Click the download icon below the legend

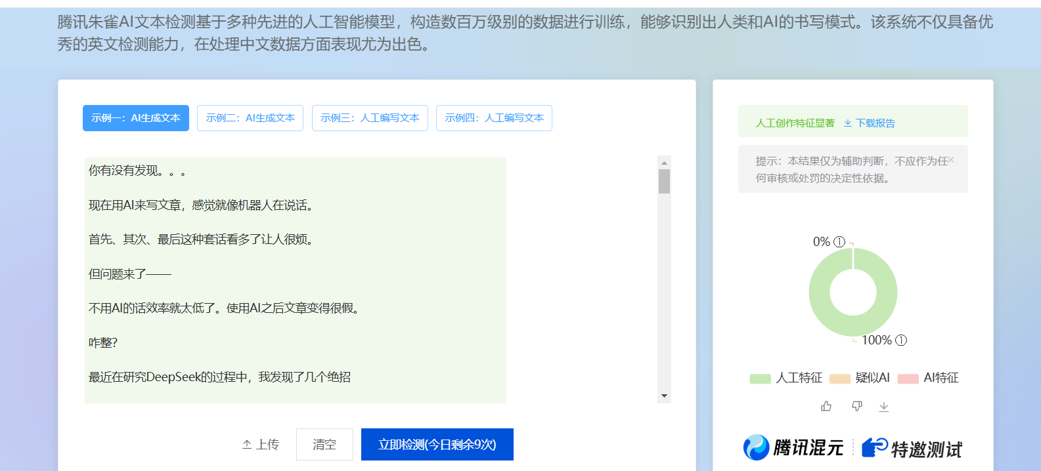tap(884, 407)
